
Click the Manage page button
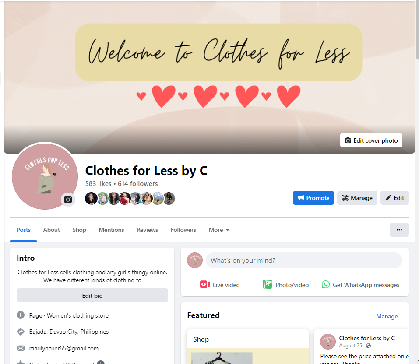(357, 198)
